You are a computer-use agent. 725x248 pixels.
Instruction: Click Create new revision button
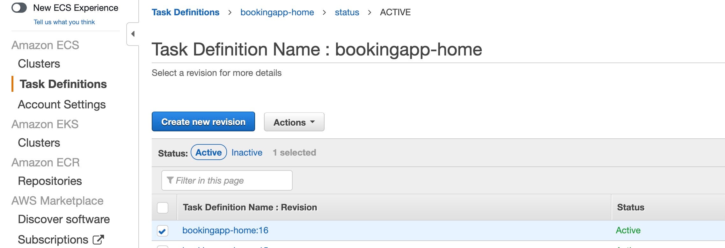point(203,121)
